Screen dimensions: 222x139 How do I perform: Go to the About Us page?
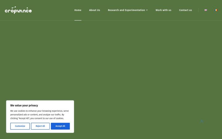tap(95, 10)
